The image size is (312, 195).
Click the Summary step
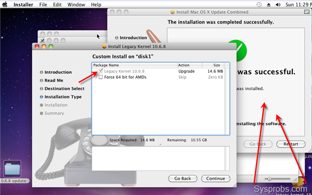point(54,113)
